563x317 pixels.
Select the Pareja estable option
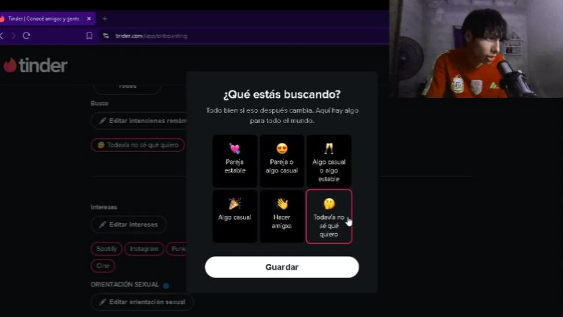point(235,161)
